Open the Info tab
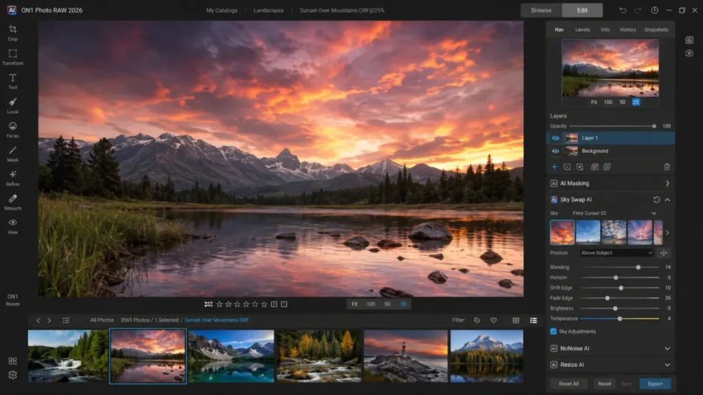The width and height of the screenshot is (703, 395). (x=606, y=29)
